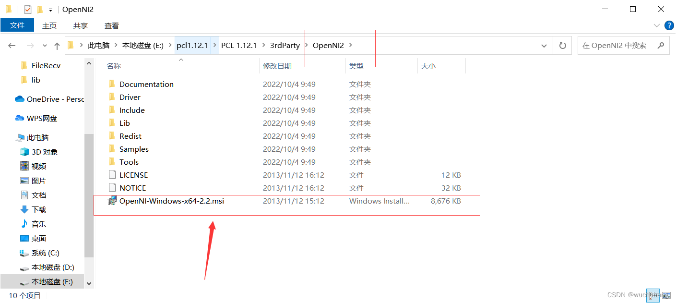Image resolution: width=676 pixels, height=303 pixels.
Task: Open 下载 in the navigation pane
Action: tap(39, 209)
